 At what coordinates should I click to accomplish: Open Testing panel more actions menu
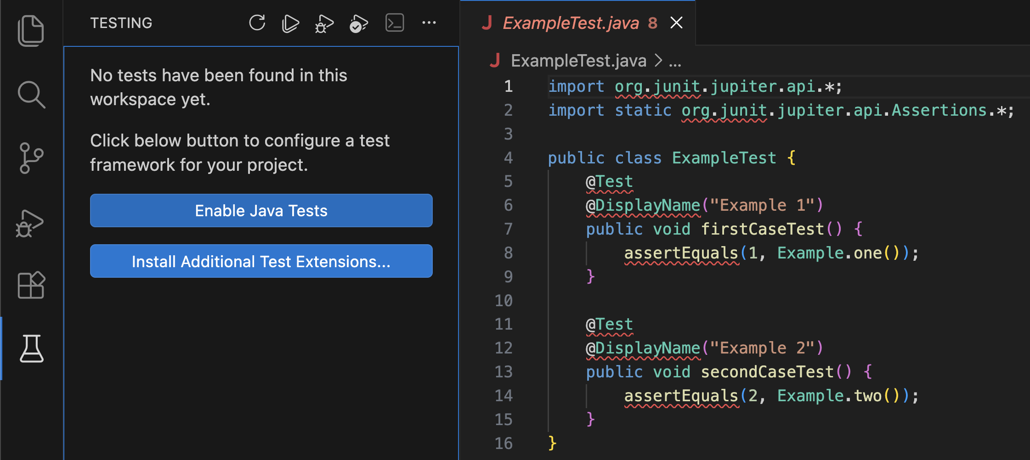pyautogui.click(x=429, y=22)
